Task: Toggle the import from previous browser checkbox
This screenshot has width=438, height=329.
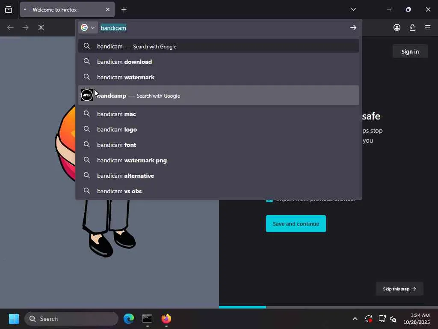Action: pyautogui.click(x=269, y=200)
